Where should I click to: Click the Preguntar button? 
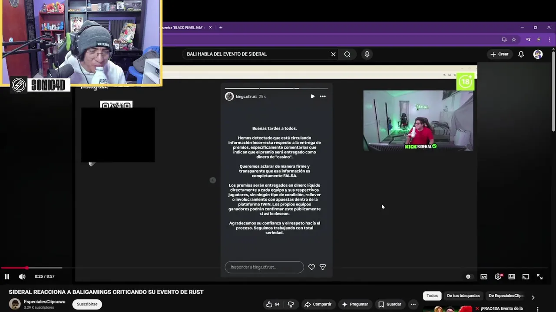point(355,304)
